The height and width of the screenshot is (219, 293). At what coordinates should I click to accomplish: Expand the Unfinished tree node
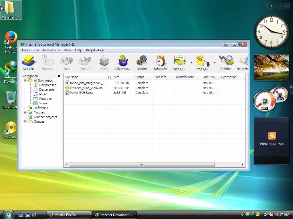coord(25,108)
